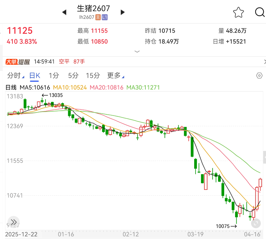
Task: Expand quote details with down chevron
Action: (x=137, y=51)
